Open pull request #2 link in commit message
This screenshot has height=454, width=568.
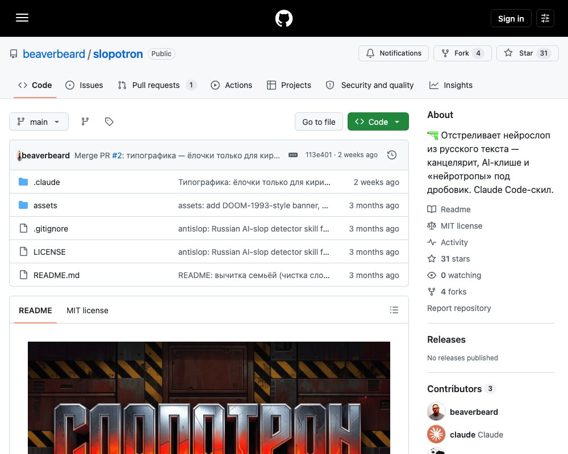[x=118, y=155]
